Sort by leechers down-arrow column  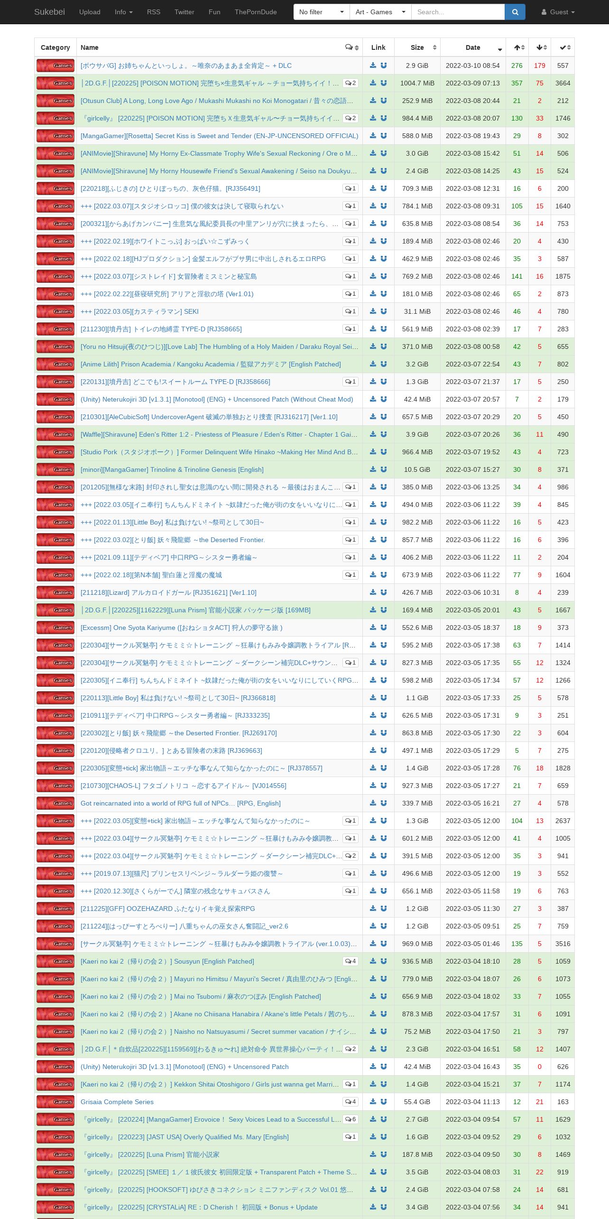coord(540,47)
